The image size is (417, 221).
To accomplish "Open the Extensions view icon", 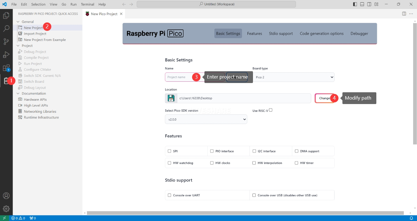I will [x=6, y=68].
